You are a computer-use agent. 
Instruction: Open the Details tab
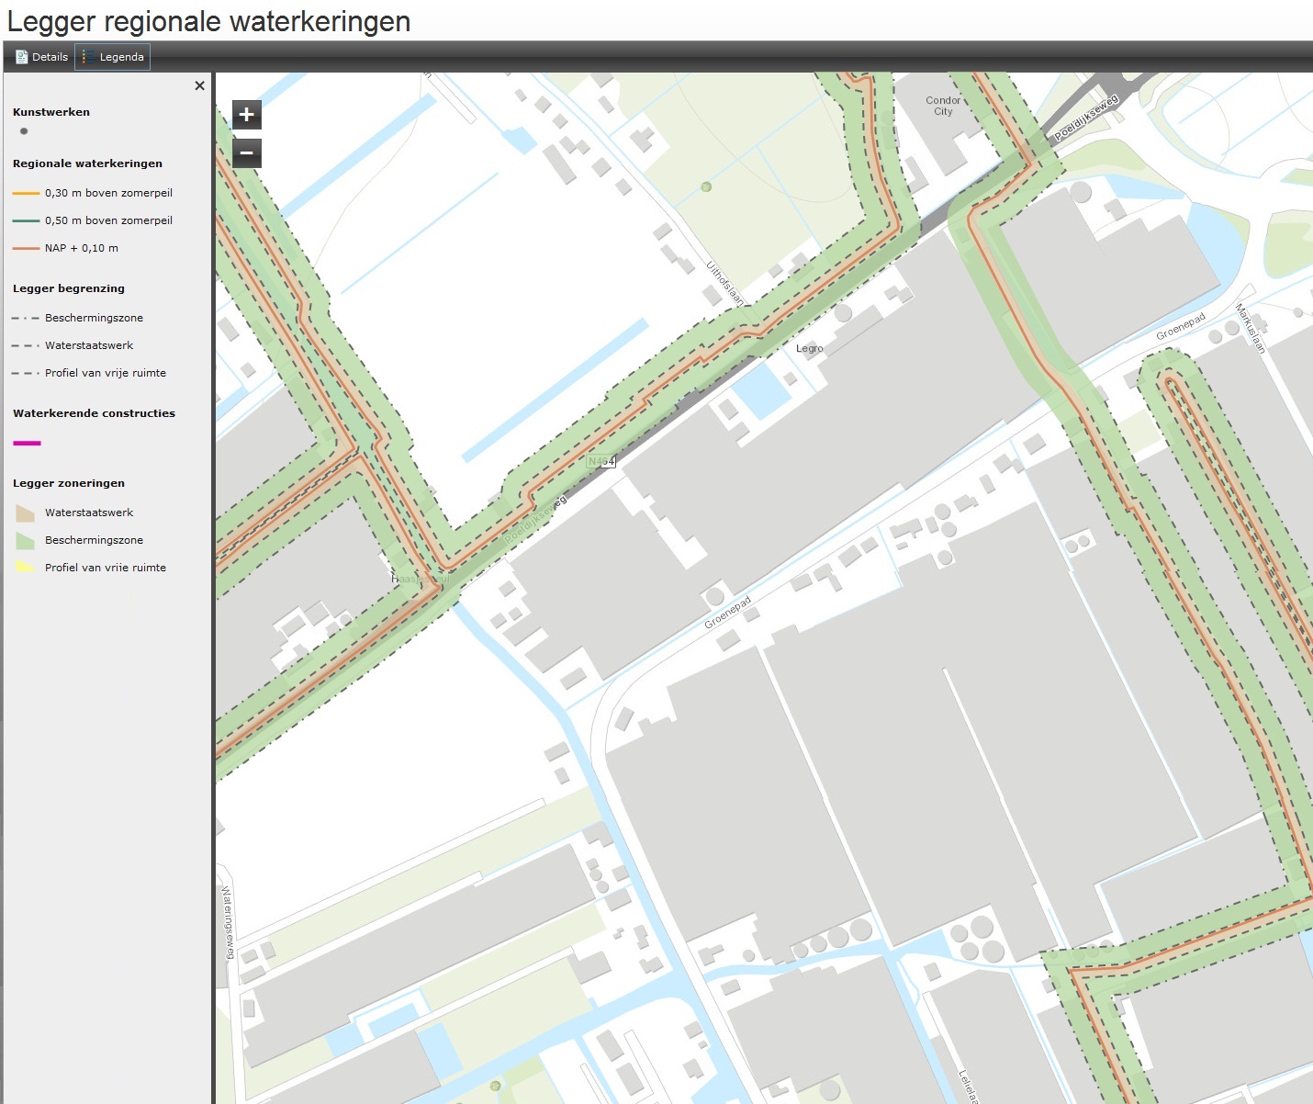[x=42, y=57]
